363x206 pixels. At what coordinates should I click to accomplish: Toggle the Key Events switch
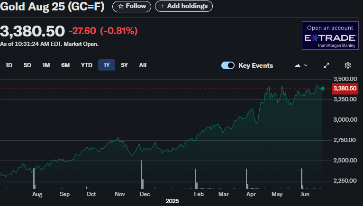tap(228, 65)
